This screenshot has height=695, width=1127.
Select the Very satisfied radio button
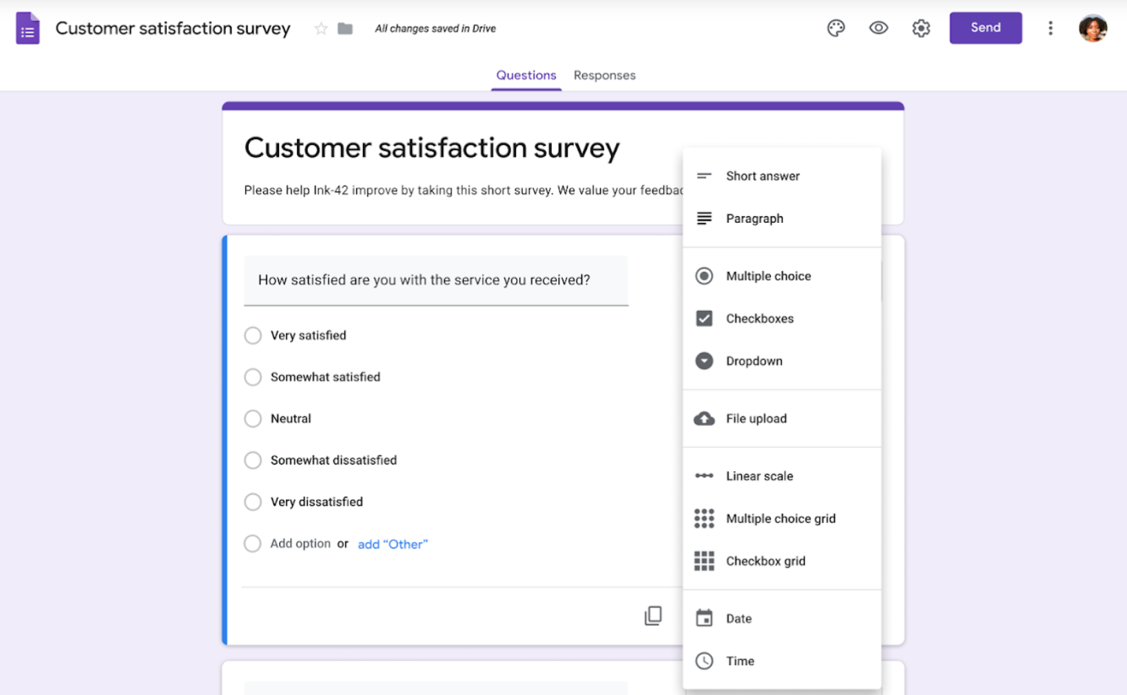coord(253,335)
